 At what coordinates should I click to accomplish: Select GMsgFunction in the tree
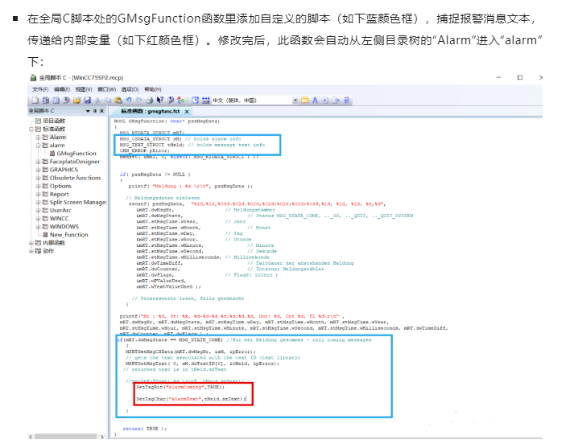(76, 154)
